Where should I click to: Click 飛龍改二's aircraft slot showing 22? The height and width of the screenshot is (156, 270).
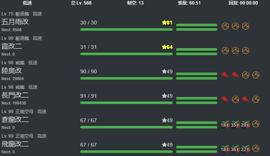point(245,148)
